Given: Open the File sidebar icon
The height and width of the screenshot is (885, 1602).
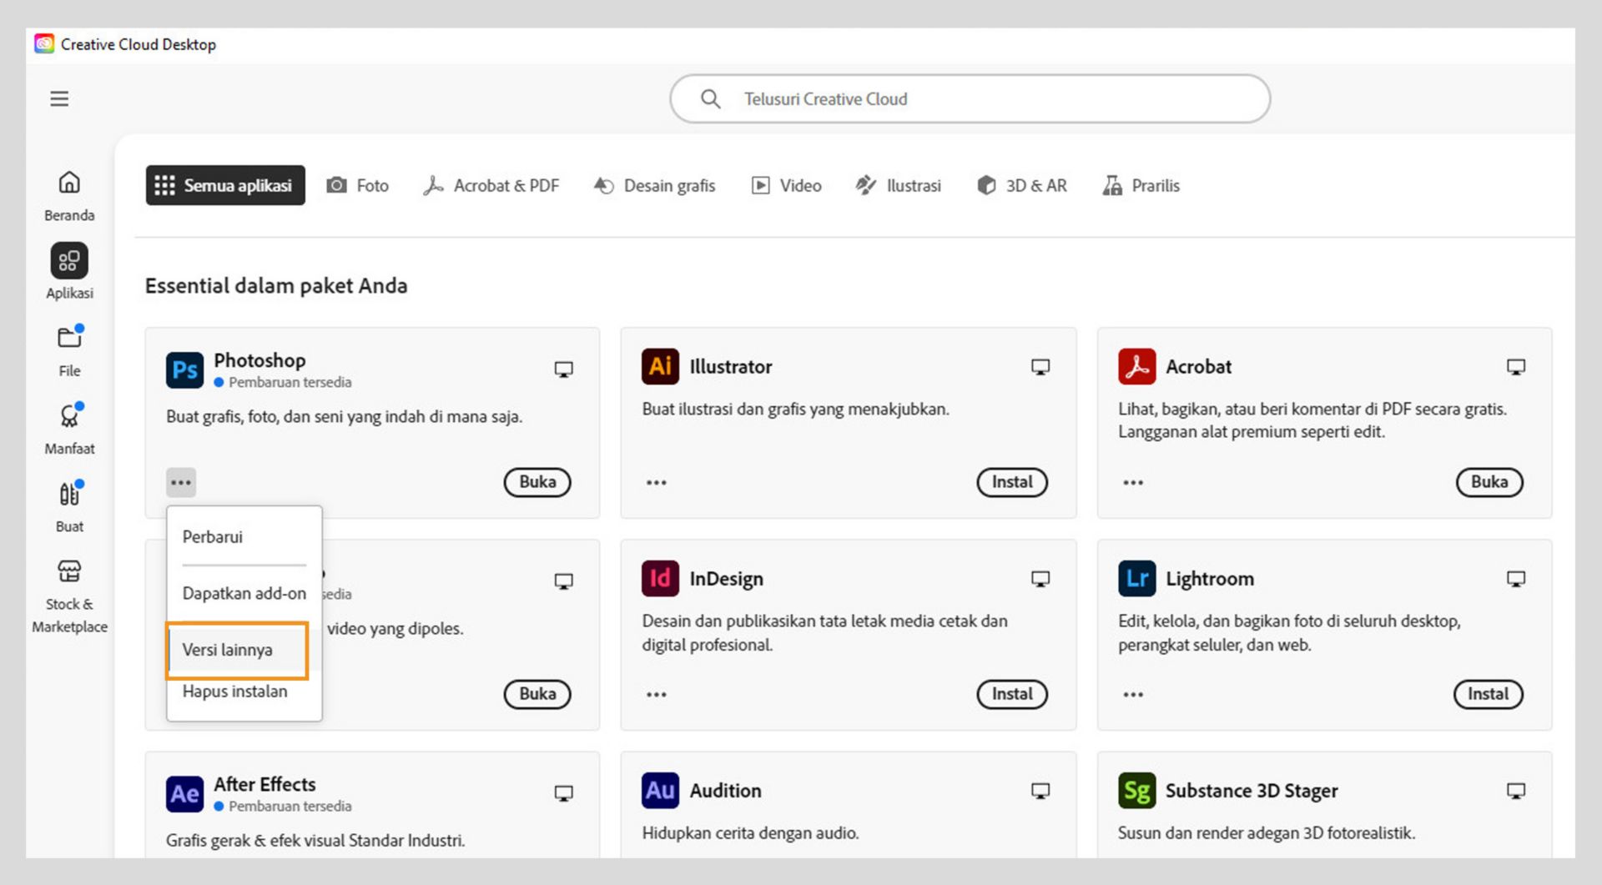Looking at the screenshot, I should tap(69, 338).
